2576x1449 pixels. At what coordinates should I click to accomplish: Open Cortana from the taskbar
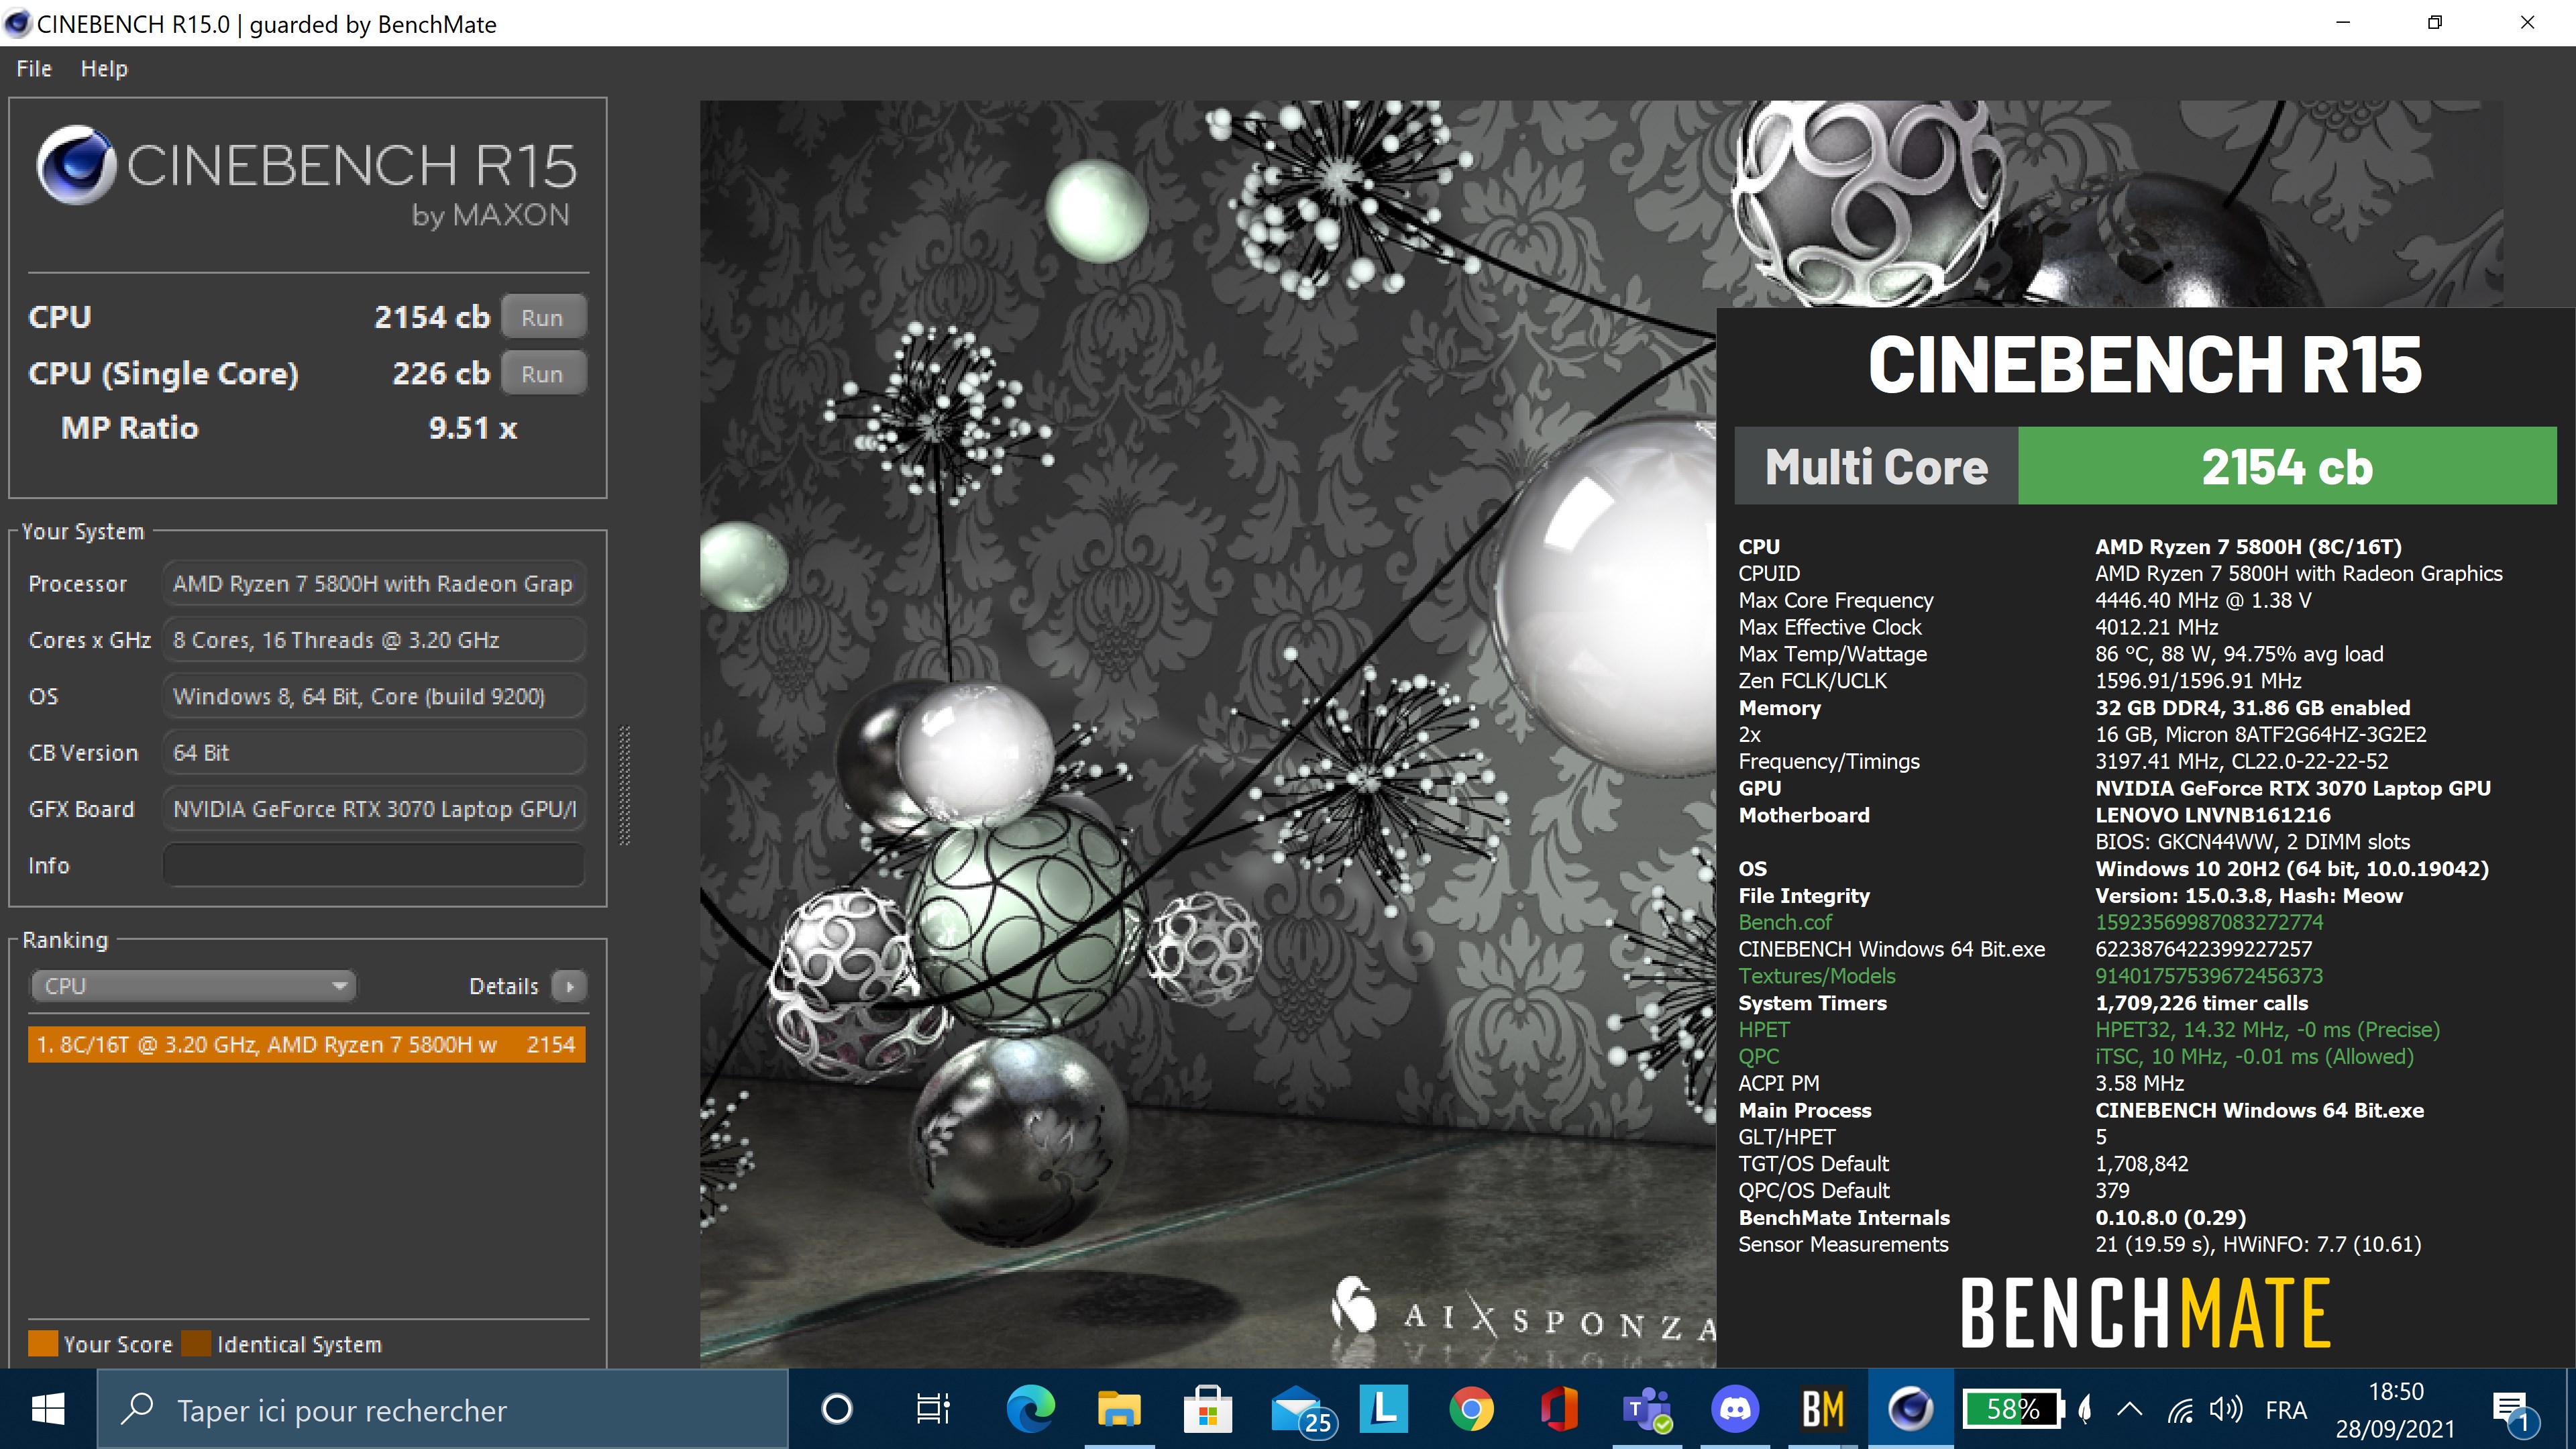836,1409
